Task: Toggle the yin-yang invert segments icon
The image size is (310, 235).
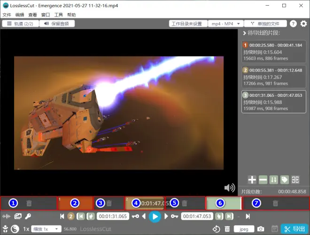Action: [x=15, y=229]
